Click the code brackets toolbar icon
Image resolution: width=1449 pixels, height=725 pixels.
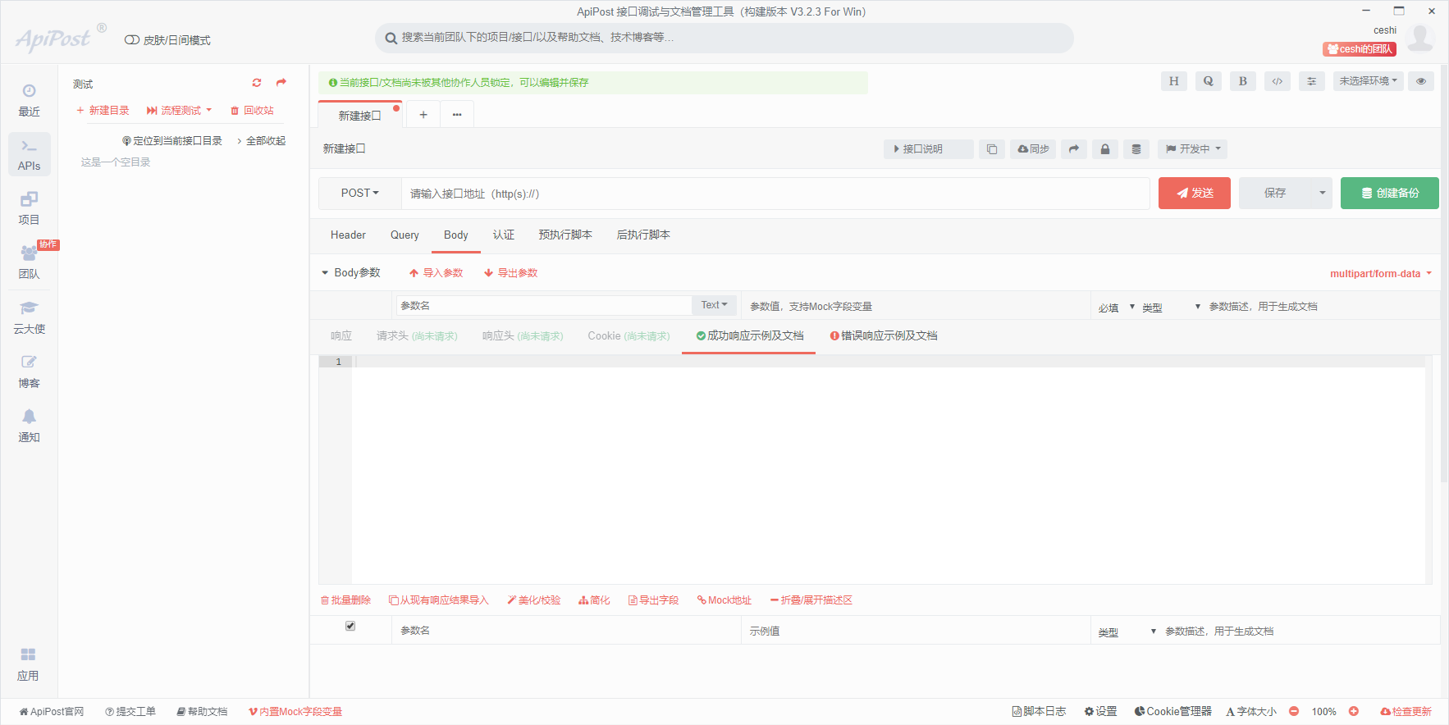(x=1278, y=81)
